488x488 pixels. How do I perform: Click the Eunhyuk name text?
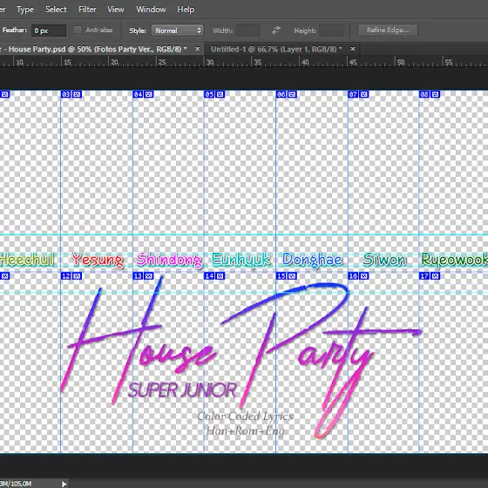click(x=241, y=260)
